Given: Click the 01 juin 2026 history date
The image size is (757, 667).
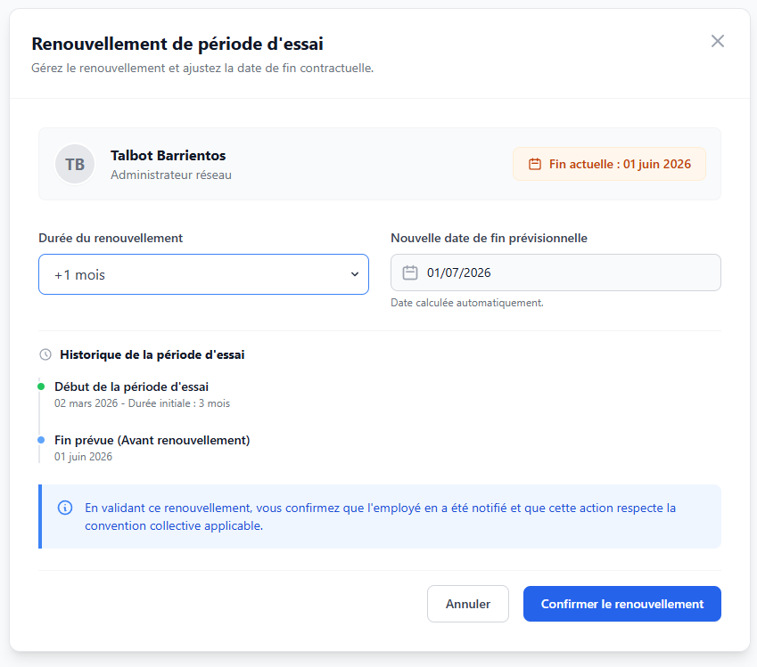Looking at the screenshot, I should pyautogui.click(x=83, y=457).
